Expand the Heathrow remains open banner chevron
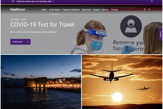Viewport: 163px width, 109px height. [x=53, y=1]
